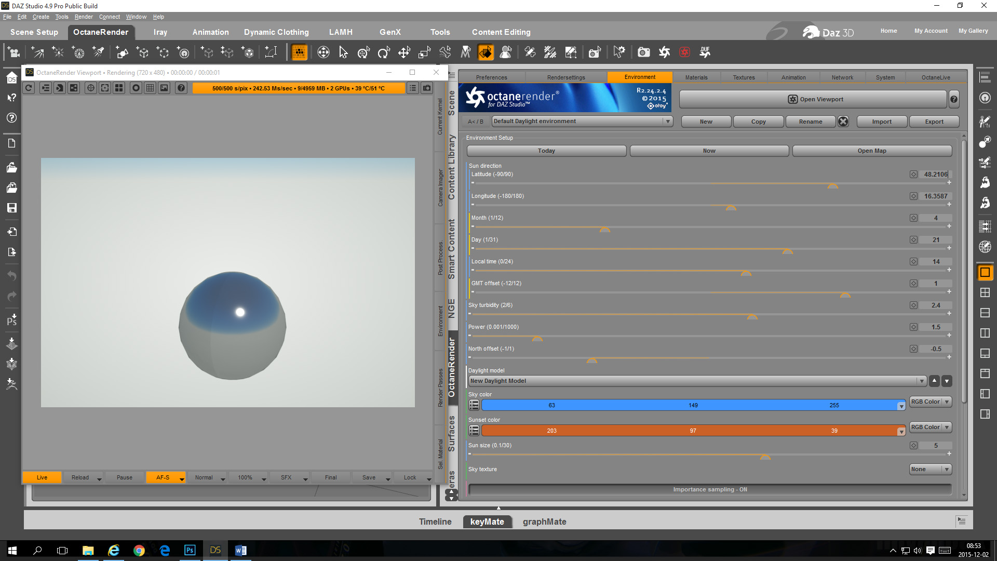Toggle the diamond icon beside Sky turbidity value

(x=913, y=305)
